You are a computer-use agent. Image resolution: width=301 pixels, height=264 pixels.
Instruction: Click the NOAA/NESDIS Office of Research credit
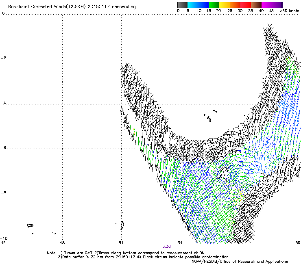(240, 262)
